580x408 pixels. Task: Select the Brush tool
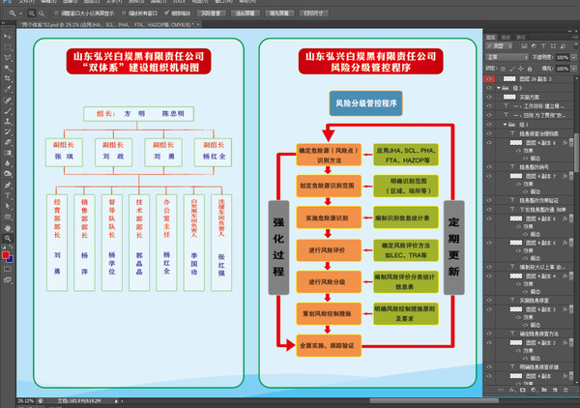8,110
